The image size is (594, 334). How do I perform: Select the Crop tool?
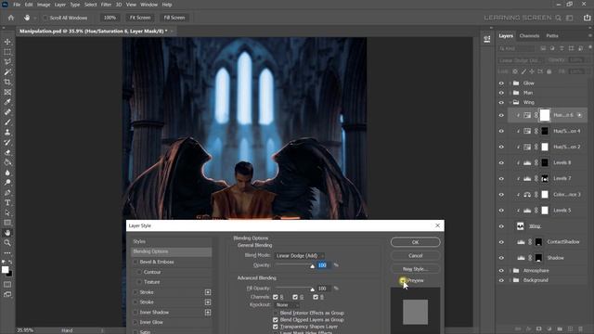(x=7, y=82)
